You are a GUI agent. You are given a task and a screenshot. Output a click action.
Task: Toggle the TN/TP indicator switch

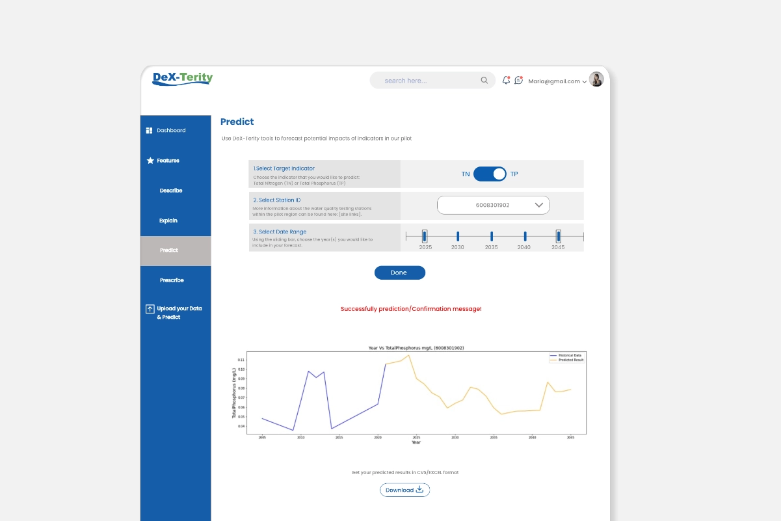coord(490,174)
